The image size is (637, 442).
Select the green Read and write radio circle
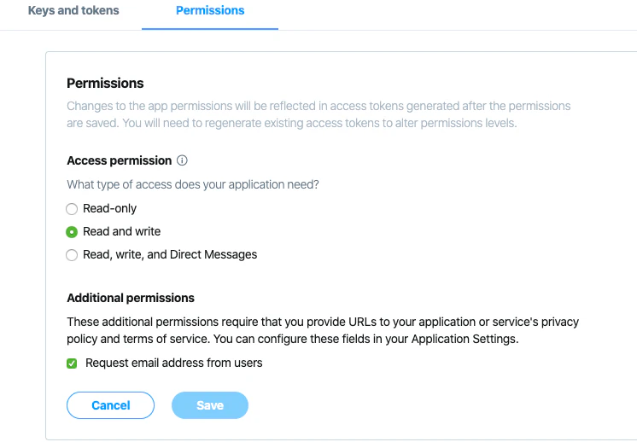(72, 232)
